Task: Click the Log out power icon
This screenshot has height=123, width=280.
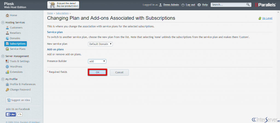Action: [x=183, y=5]
